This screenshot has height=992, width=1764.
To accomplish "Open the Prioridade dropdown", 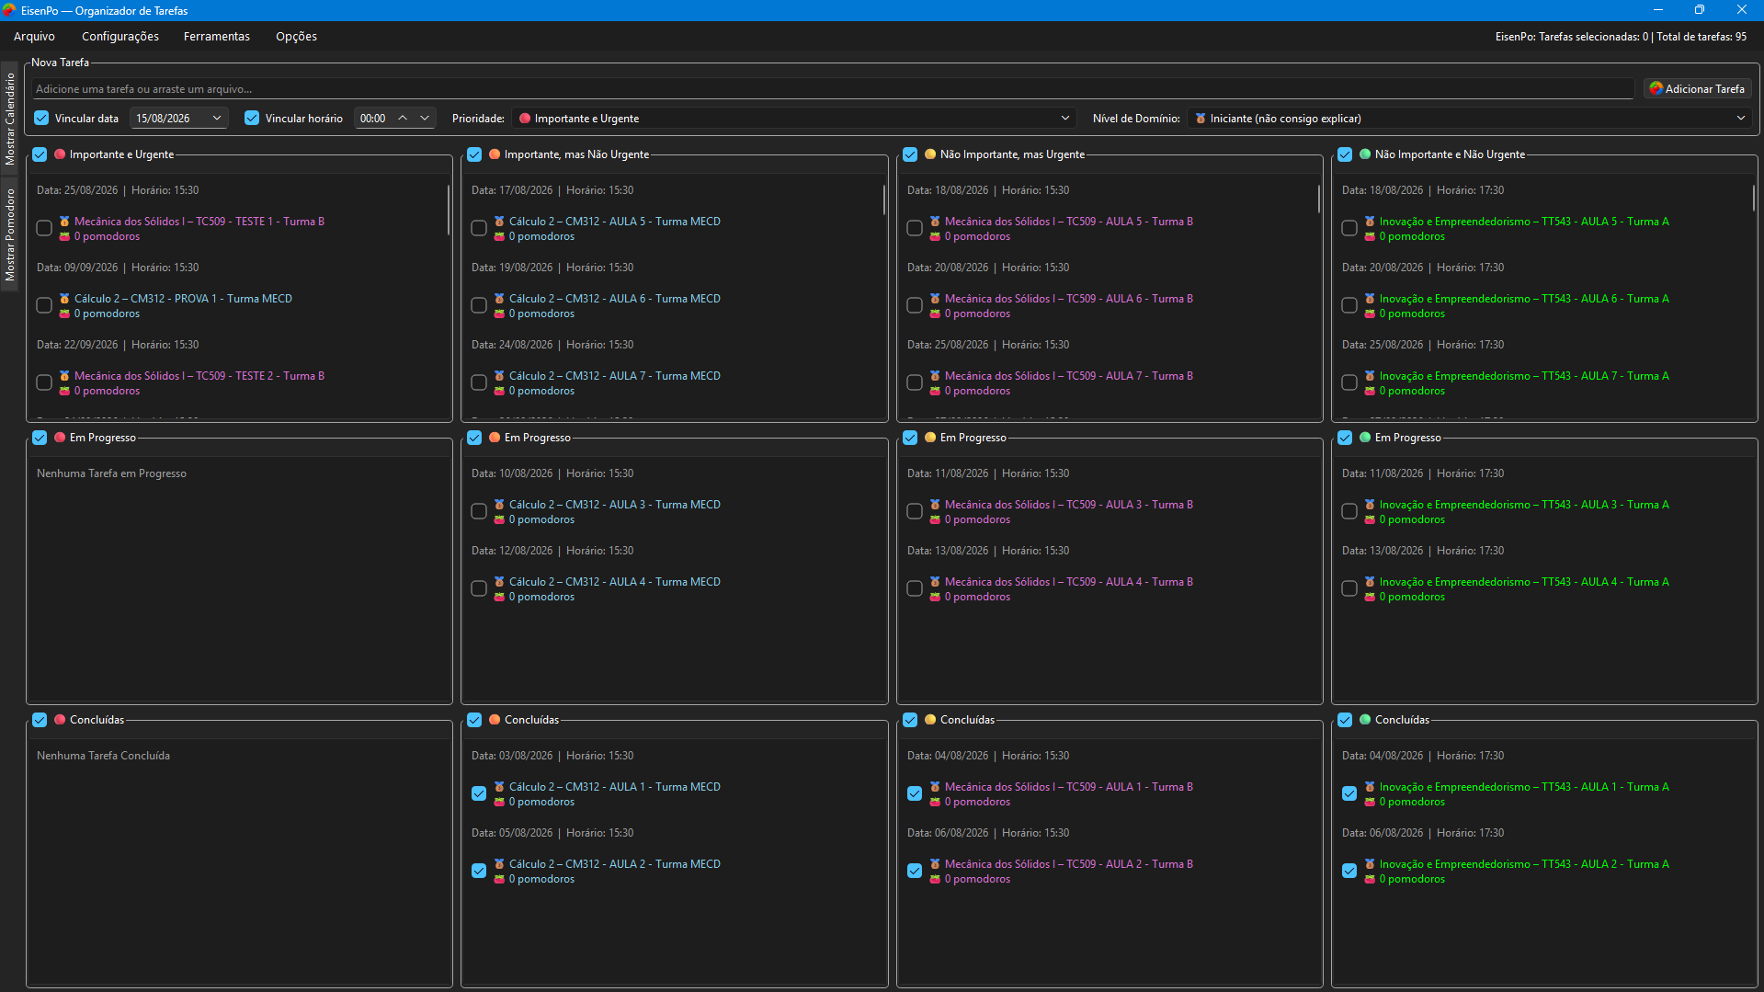I will point(794,119).
